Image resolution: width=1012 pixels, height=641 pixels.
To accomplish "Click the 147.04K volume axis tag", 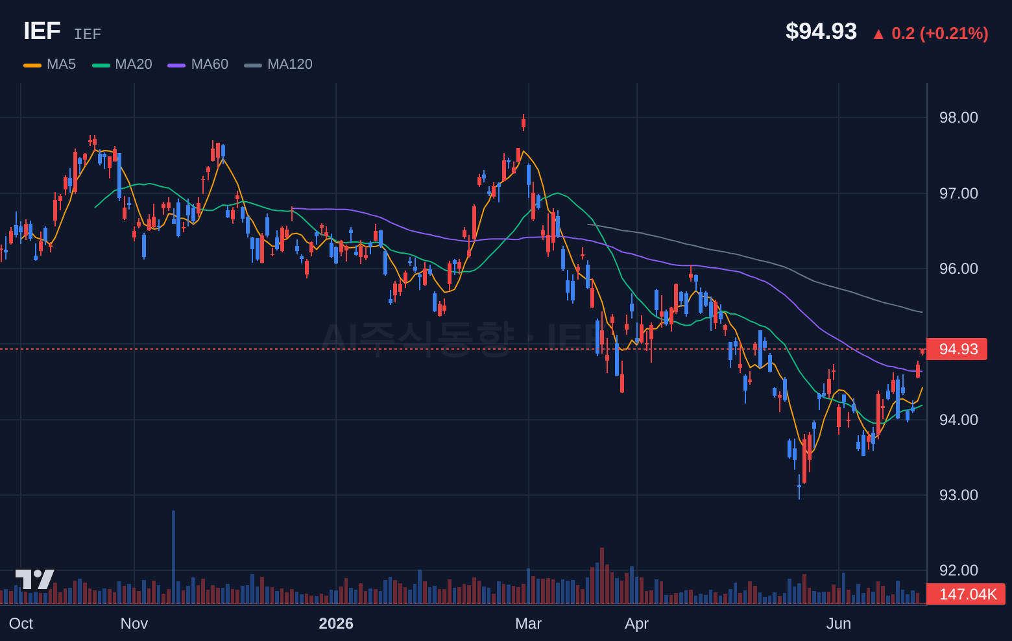I will 966,594.
